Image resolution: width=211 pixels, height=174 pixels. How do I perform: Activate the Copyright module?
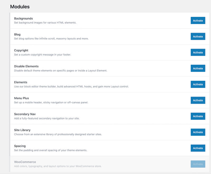[x=198, y=53]
